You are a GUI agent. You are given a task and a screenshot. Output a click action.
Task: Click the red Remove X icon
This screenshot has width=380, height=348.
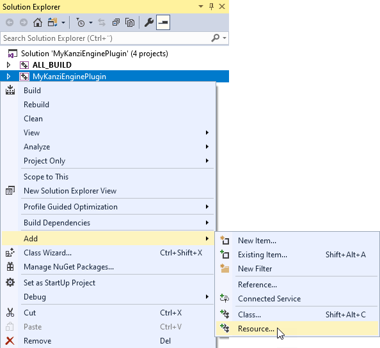click(x=10, y=341)
